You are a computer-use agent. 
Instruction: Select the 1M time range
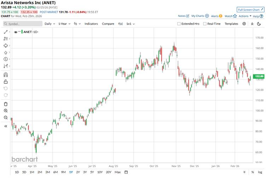[32, 172]
